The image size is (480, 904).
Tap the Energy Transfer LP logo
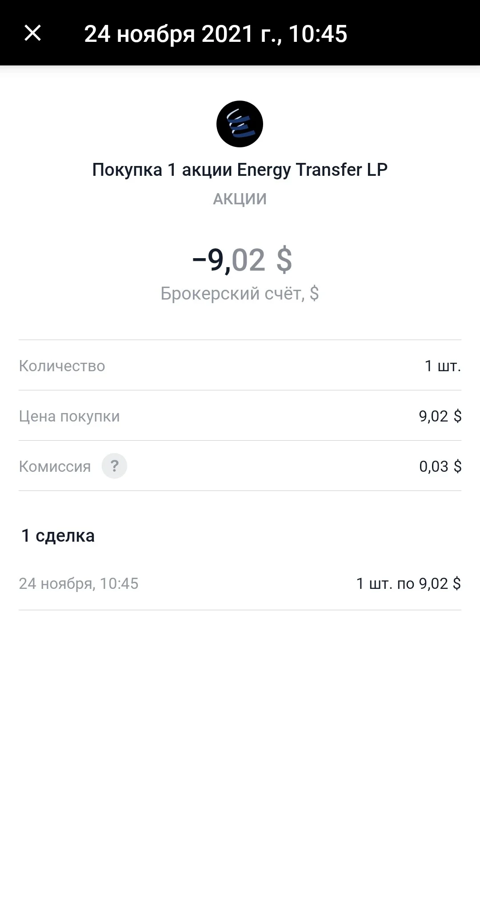(240, 124)
